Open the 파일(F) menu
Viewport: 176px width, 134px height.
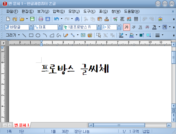point(12,11)
